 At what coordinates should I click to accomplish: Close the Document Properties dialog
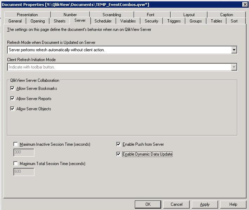coord(245,5)
